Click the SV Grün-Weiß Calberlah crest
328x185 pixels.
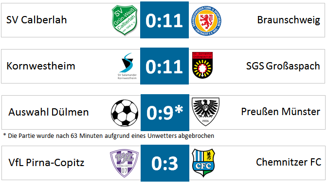[x=125, y=20]
